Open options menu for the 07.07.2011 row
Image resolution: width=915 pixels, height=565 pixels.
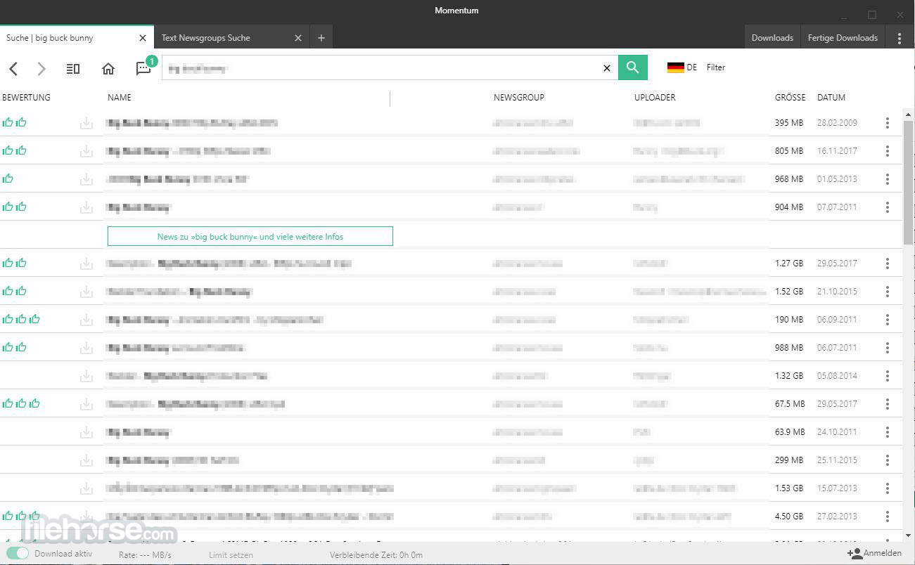(888, 207)
